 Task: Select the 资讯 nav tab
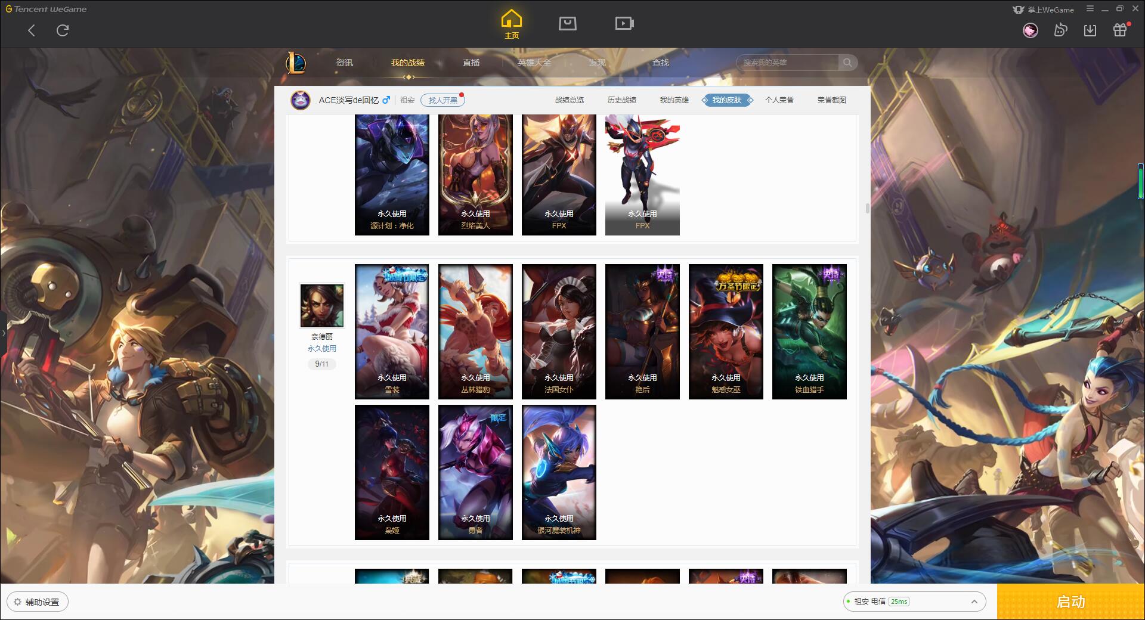click(344, 63)
